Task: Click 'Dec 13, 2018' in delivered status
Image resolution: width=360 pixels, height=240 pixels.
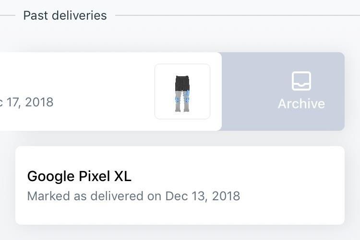Action: (x=203, y=196)
